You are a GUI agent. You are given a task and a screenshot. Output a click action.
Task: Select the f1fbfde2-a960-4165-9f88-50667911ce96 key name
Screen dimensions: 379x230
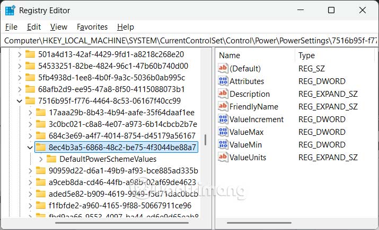(x=120, y=206)
